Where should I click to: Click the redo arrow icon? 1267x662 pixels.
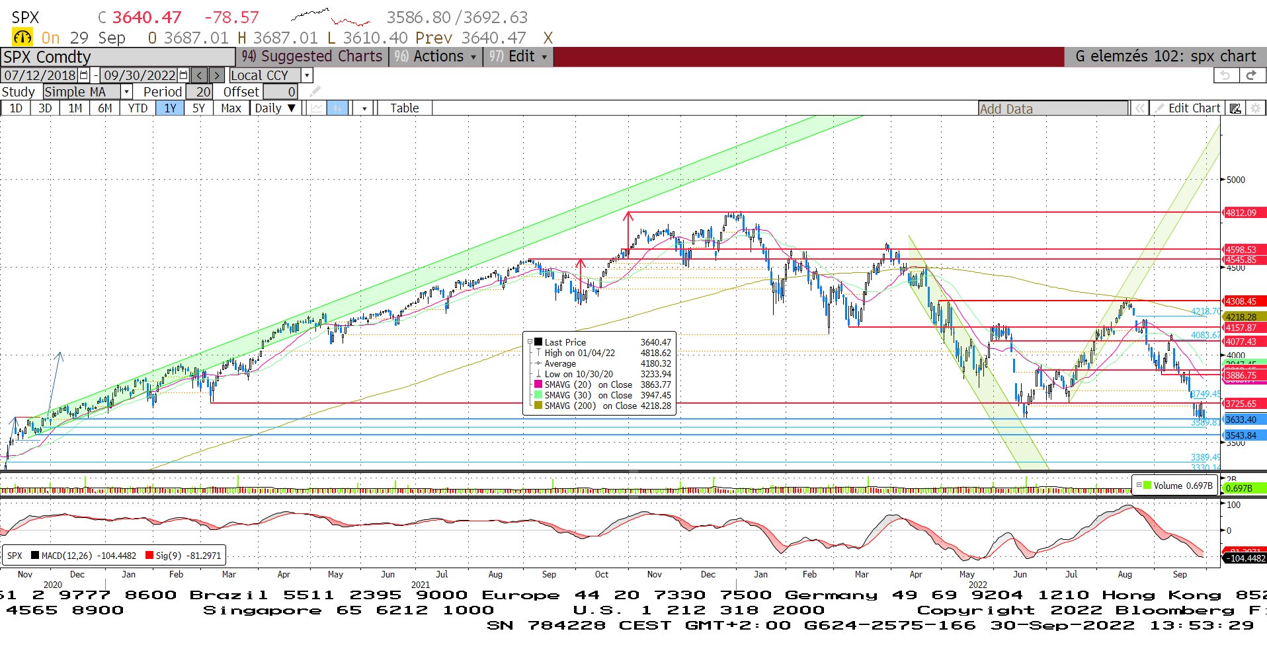[1251, 75]
